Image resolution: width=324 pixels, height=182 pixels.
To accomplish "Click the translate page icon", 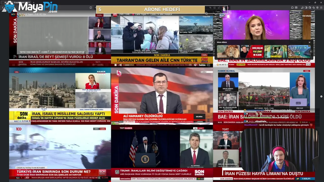I will click(x=210, y=8).
